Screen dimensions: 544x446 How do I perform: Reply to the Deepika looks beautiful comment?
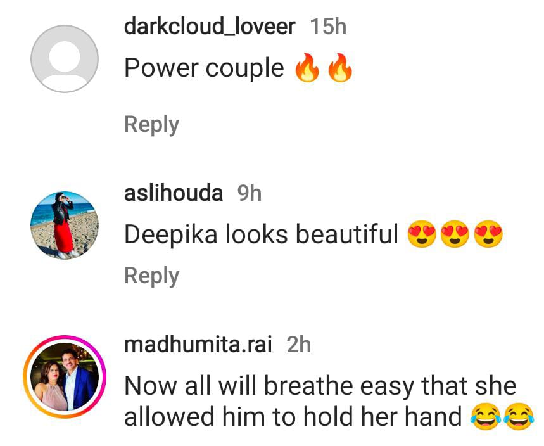click(151, 276)
